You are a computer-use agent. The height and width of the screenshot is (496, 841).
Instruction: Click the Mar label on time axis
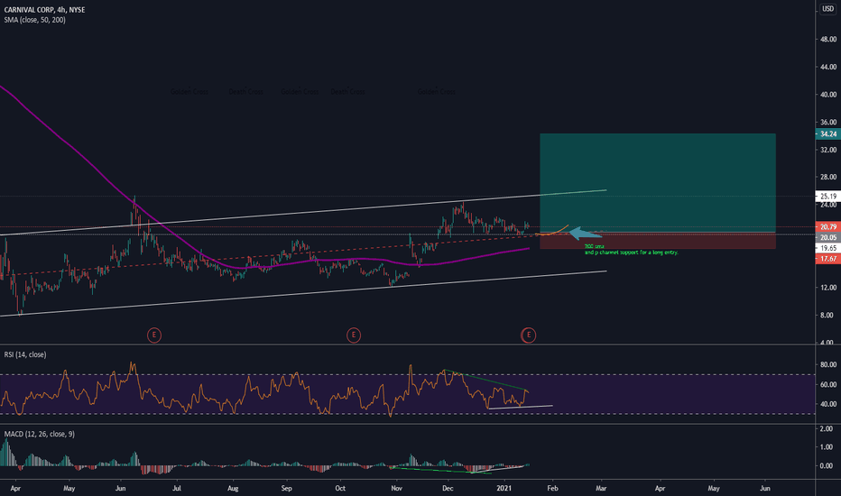click(601, 488)
